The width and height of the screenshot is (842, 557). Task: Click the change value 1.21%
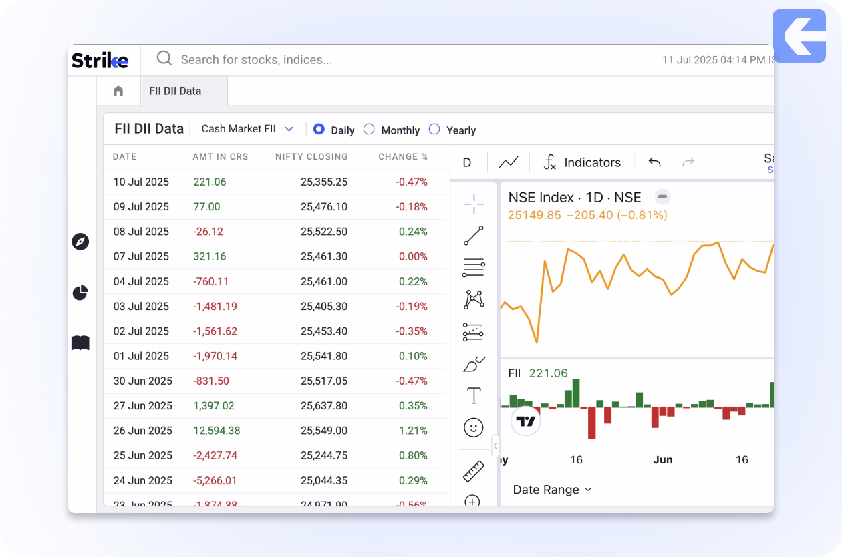[x=414, y=431]
